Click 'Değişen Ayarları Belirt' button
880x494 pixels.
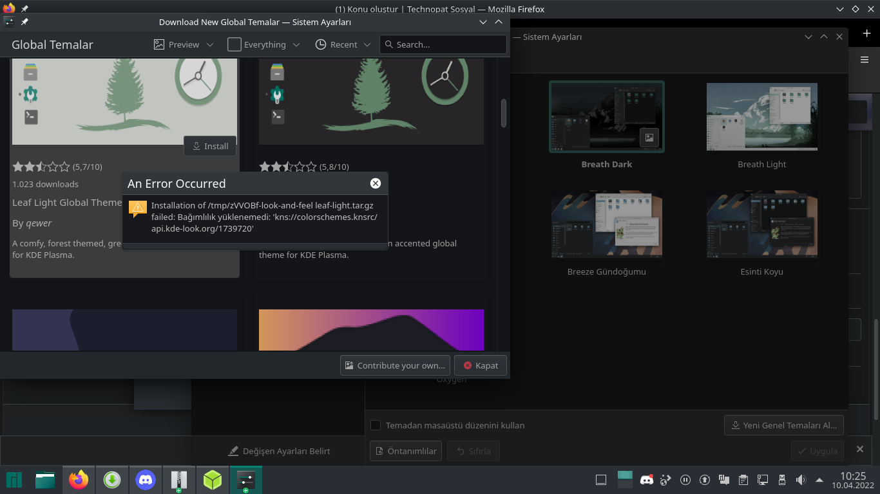pos(280,451)
